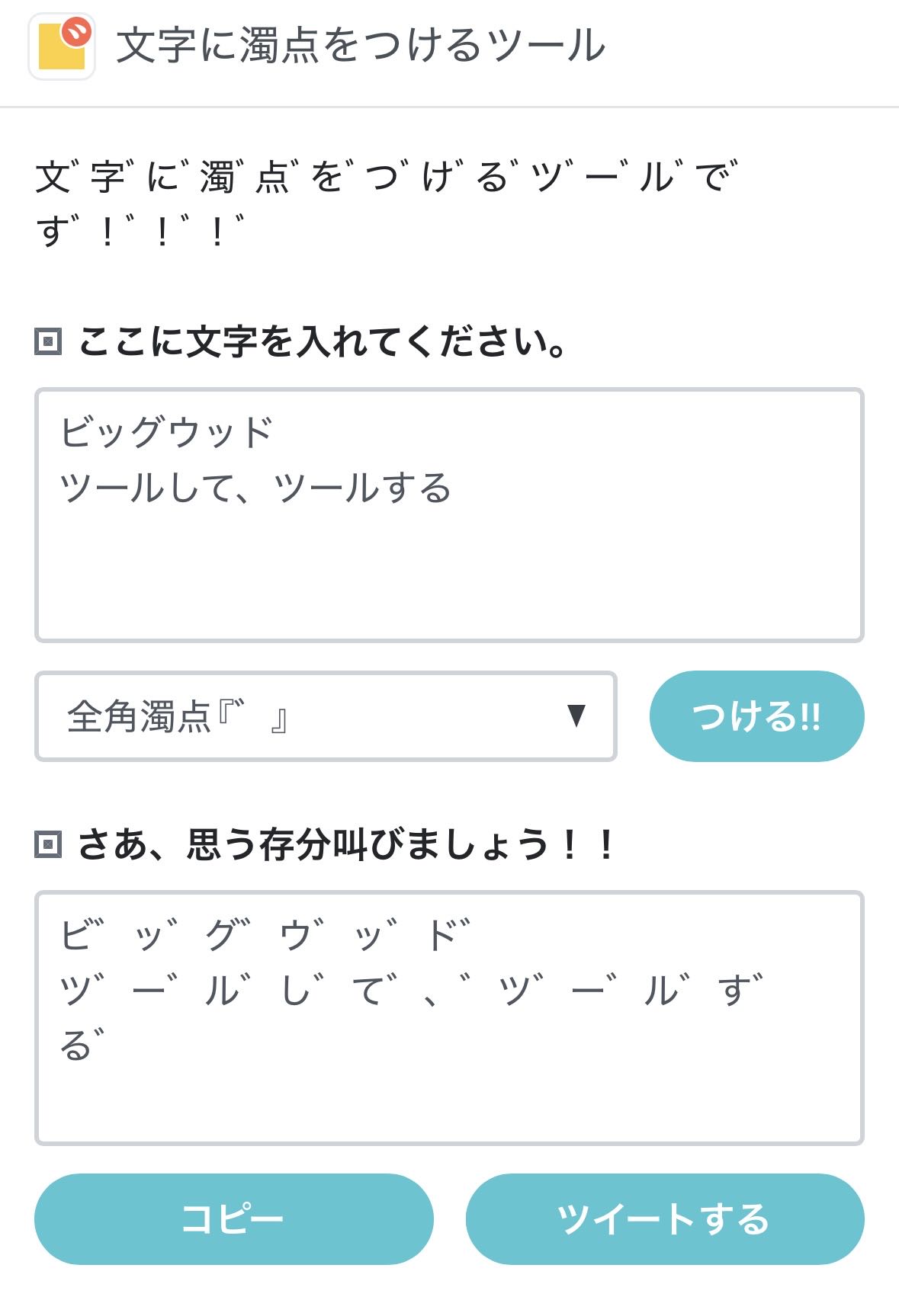Click the square bullet icon beside さあ、思う存分叫びましょう

pyautogui.click(x=48, y=844)
